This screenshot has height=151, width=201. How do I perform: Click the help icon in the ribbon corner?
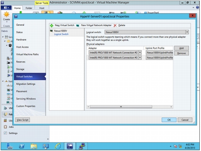click(198, 7)
